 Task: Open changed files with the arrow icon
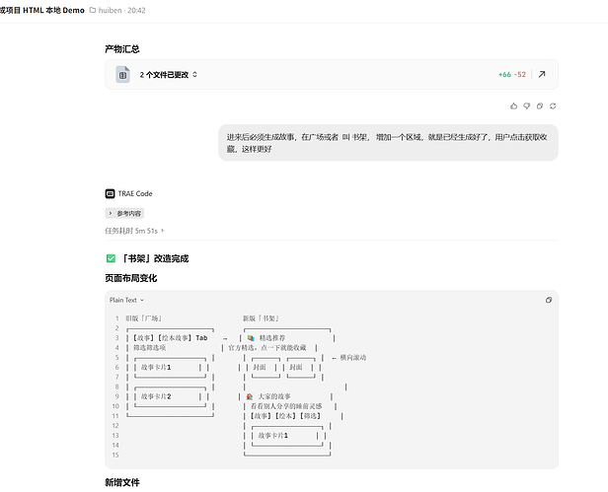(542, 74)
